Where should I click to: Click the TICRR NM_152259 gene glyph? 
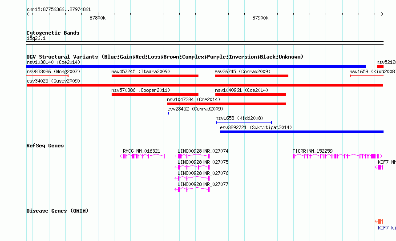coord(337,156)
